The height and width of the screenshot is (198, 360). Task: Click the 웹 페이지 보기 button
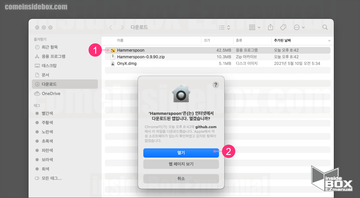(181, 164)
